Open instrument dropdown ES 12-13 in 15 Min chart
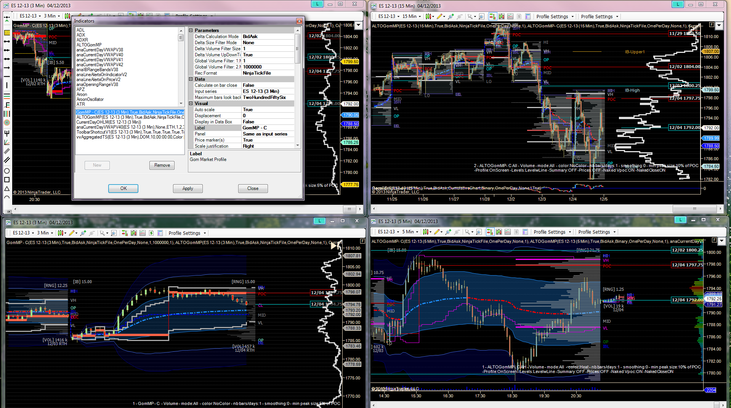 pos(389,16)
